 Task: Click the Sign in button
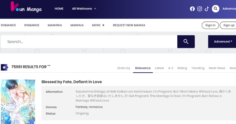210,25
